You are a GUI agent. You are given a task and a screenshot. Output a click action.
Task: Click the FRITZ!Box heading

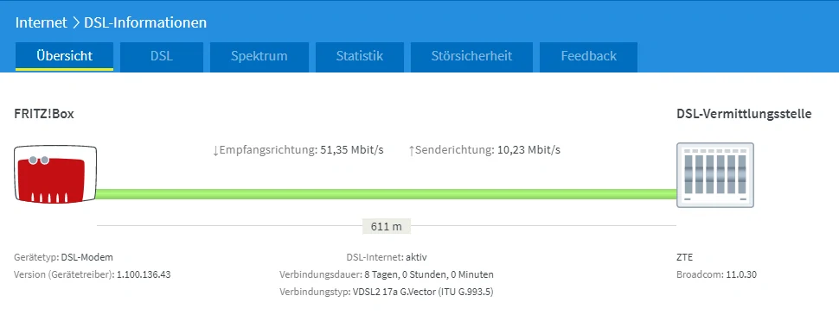(x=44, y=114)
